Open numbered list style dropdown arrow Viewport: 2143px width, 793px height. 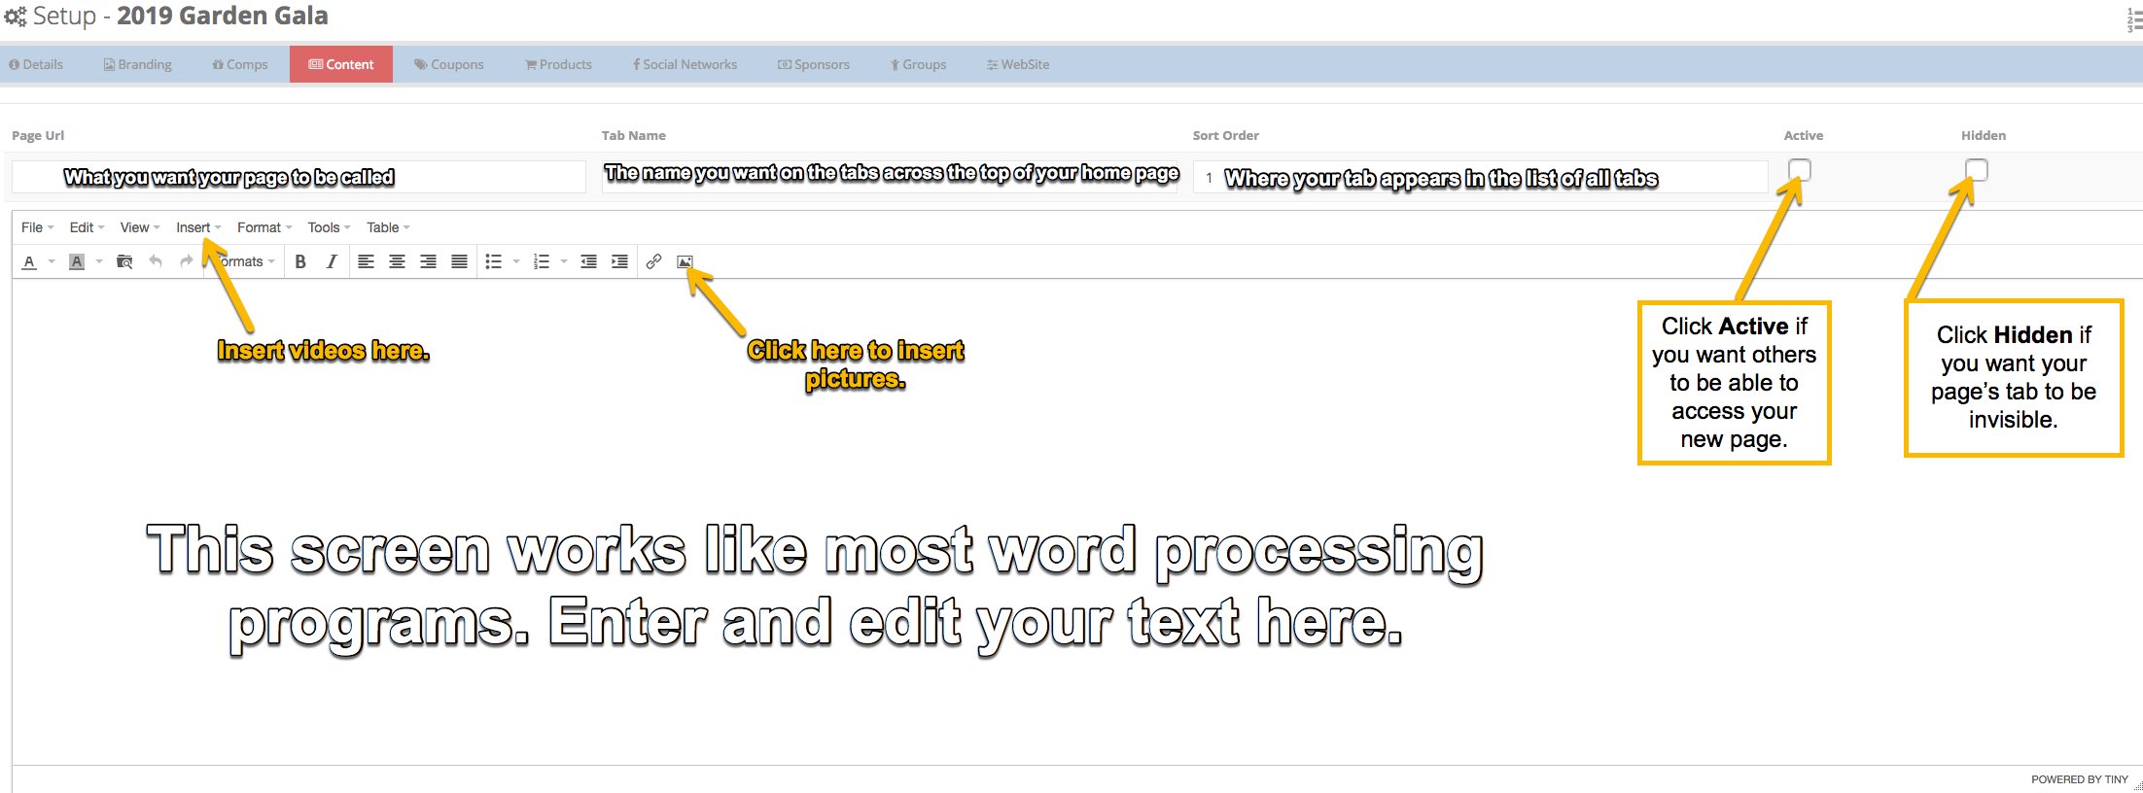click(564, 261)
